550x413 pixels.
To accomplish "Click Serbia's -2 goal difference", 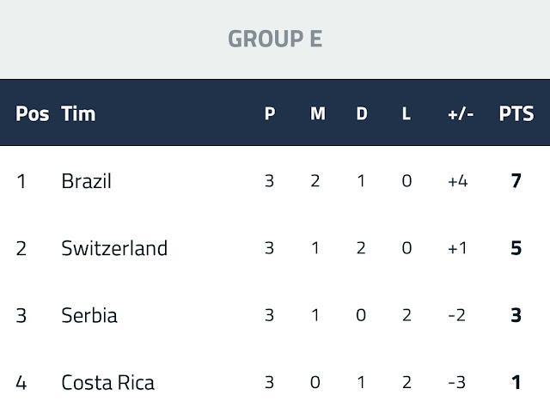I will coord(456,315).
